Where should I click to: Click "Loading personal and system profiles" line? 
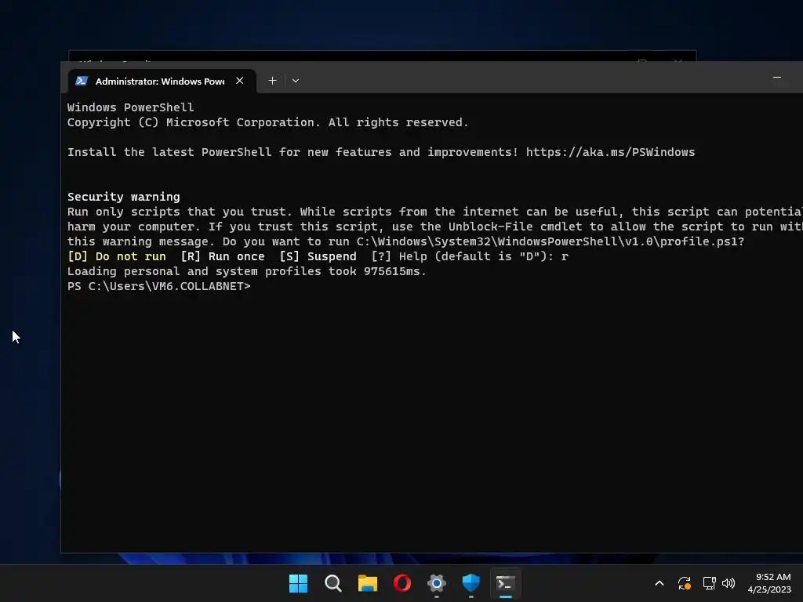click(247, 271)
